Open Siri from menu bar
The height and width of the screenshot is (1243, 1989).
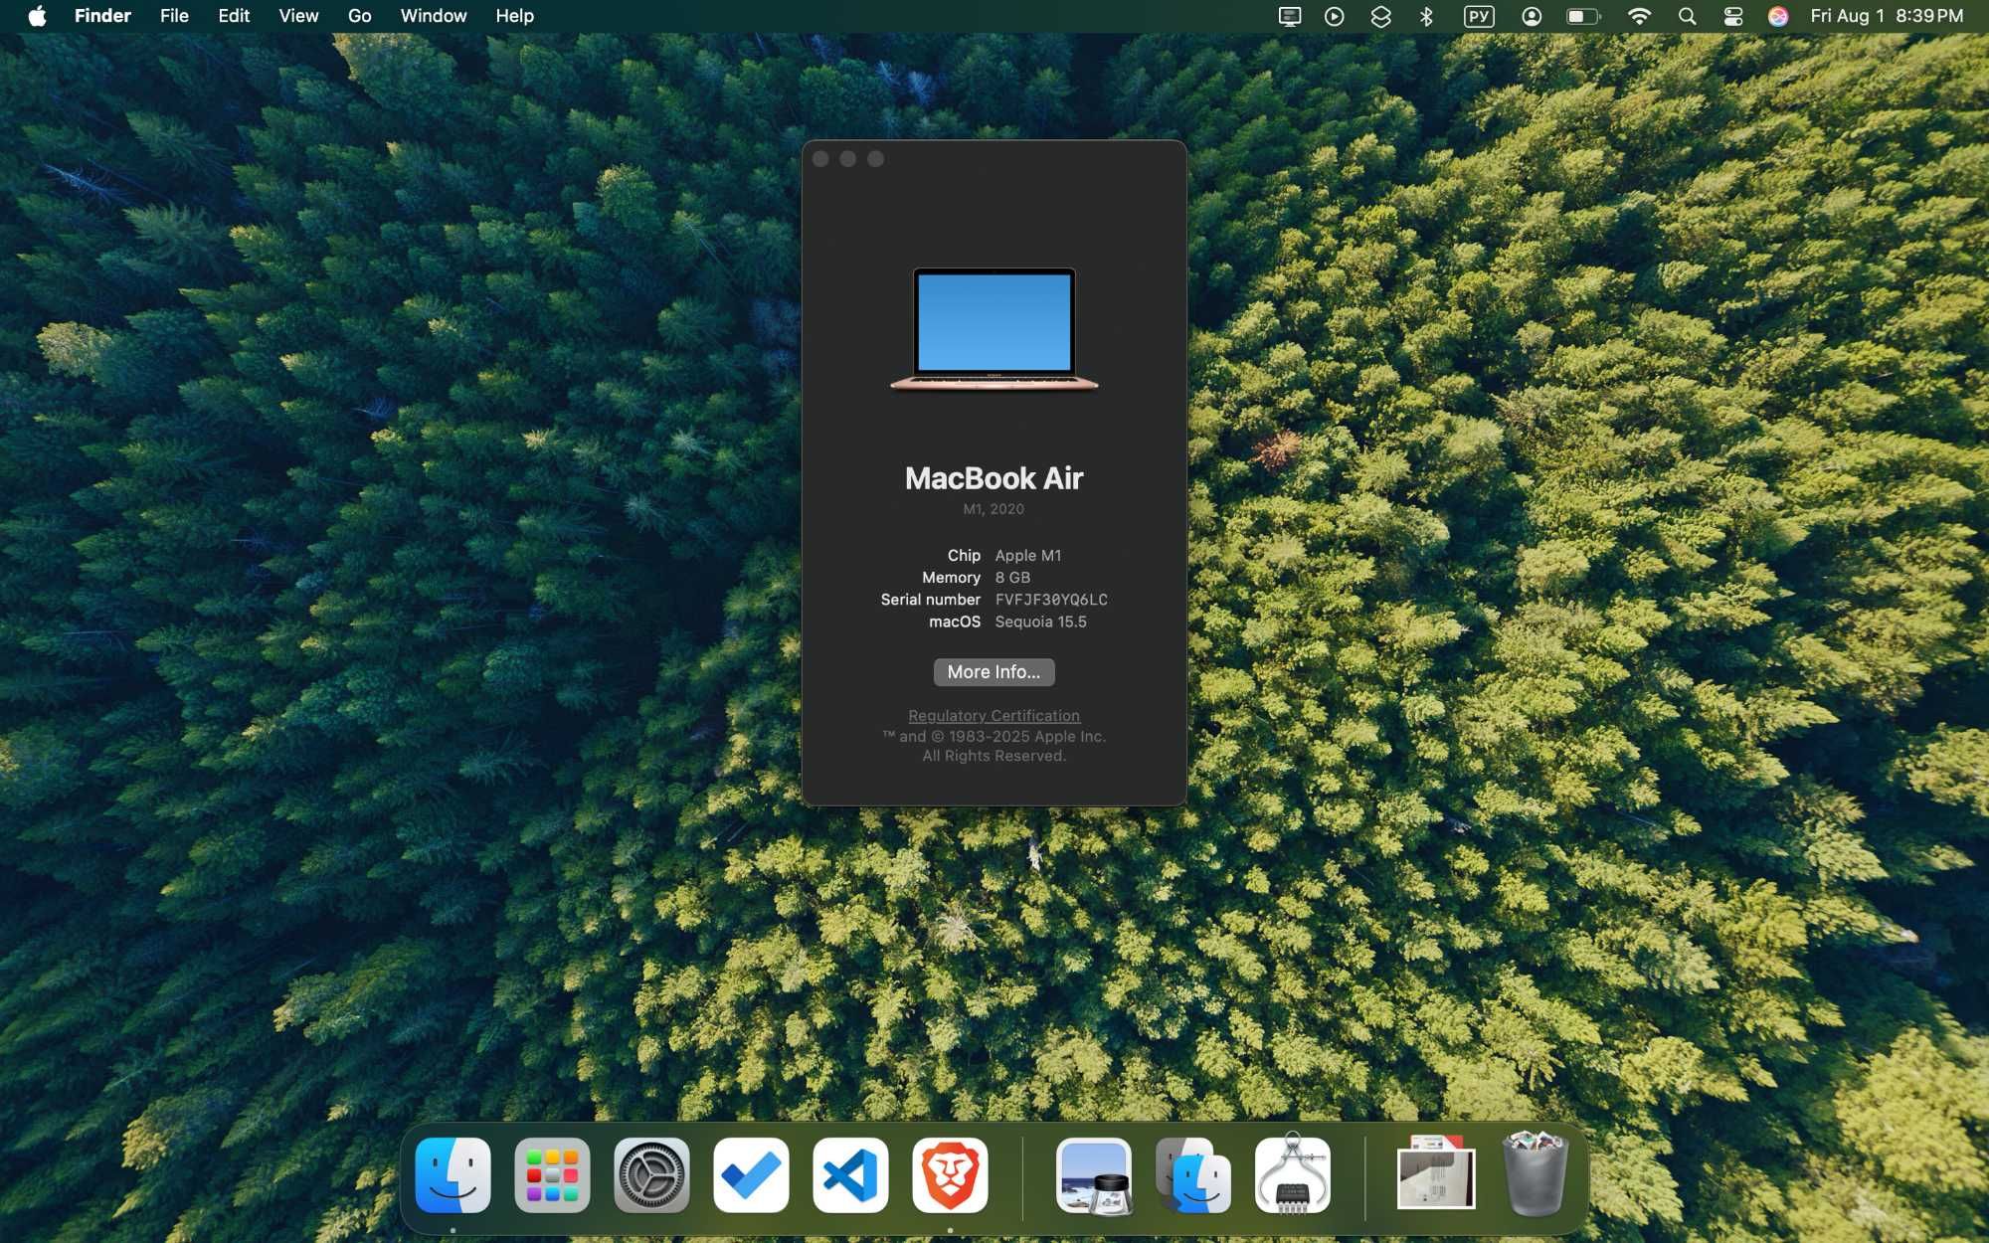[1778, 16]
